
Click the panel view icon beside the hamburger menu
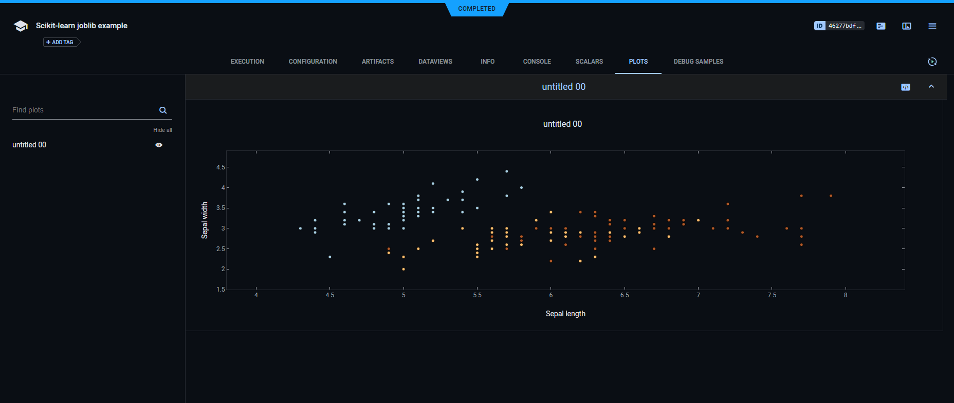coord(907,26)
